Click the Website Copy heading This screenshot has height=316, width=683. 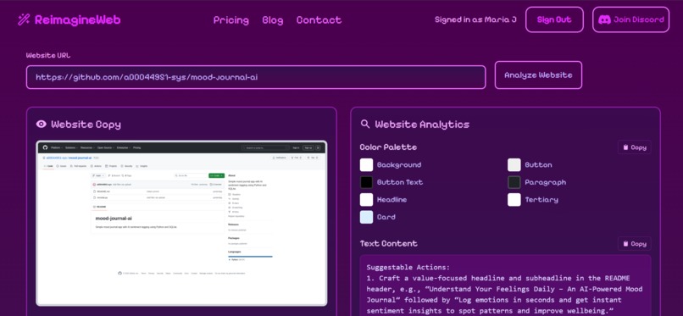click(86, 125)
